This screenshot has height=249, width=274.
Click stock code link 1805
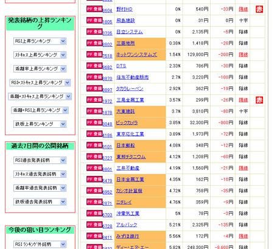tap(107, 22)
